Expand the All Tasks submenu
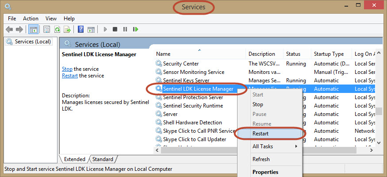Image resolution: width=387 pixels, height=177 pixels. [269, 146]
